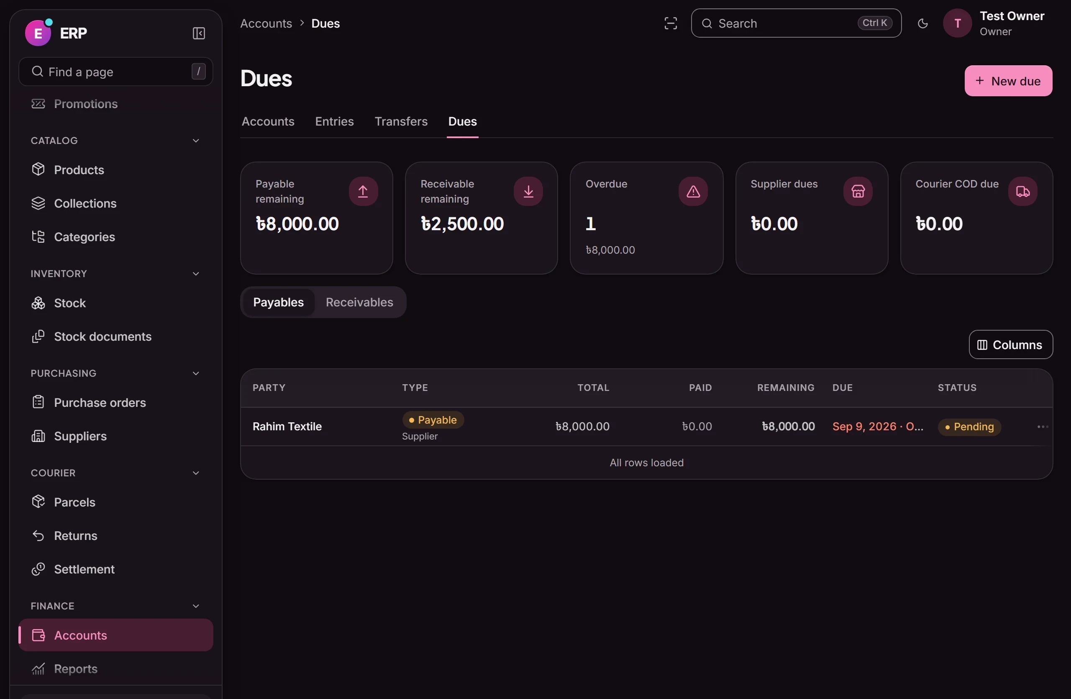The image size is (1071, 699).
Task: Open the Test Owner avatar
Action: click(x=957, y=23)
